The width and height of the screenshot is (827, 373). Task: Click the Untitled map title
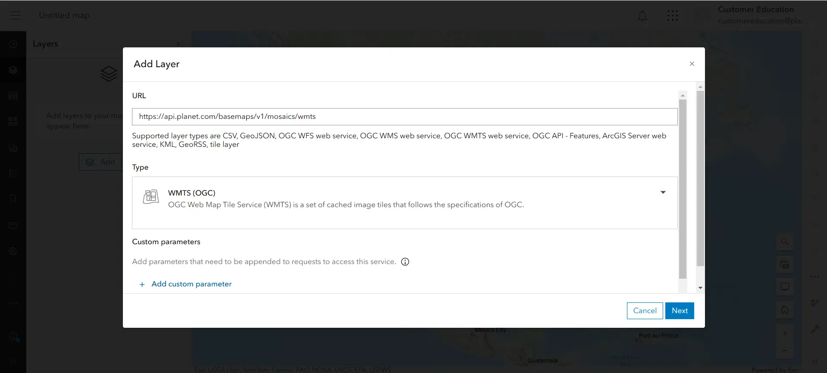pyautogui.click(x=64, y=16)
